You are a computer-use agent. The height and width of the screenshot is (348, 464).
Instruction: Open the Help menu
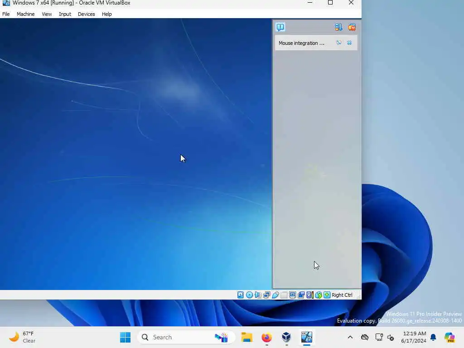106,14
